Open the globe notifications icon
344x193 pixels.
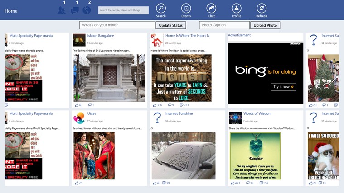[87, 10]
